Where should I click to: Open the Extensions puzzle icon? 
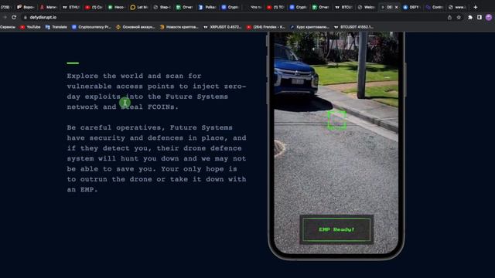[x=470, y=17]
